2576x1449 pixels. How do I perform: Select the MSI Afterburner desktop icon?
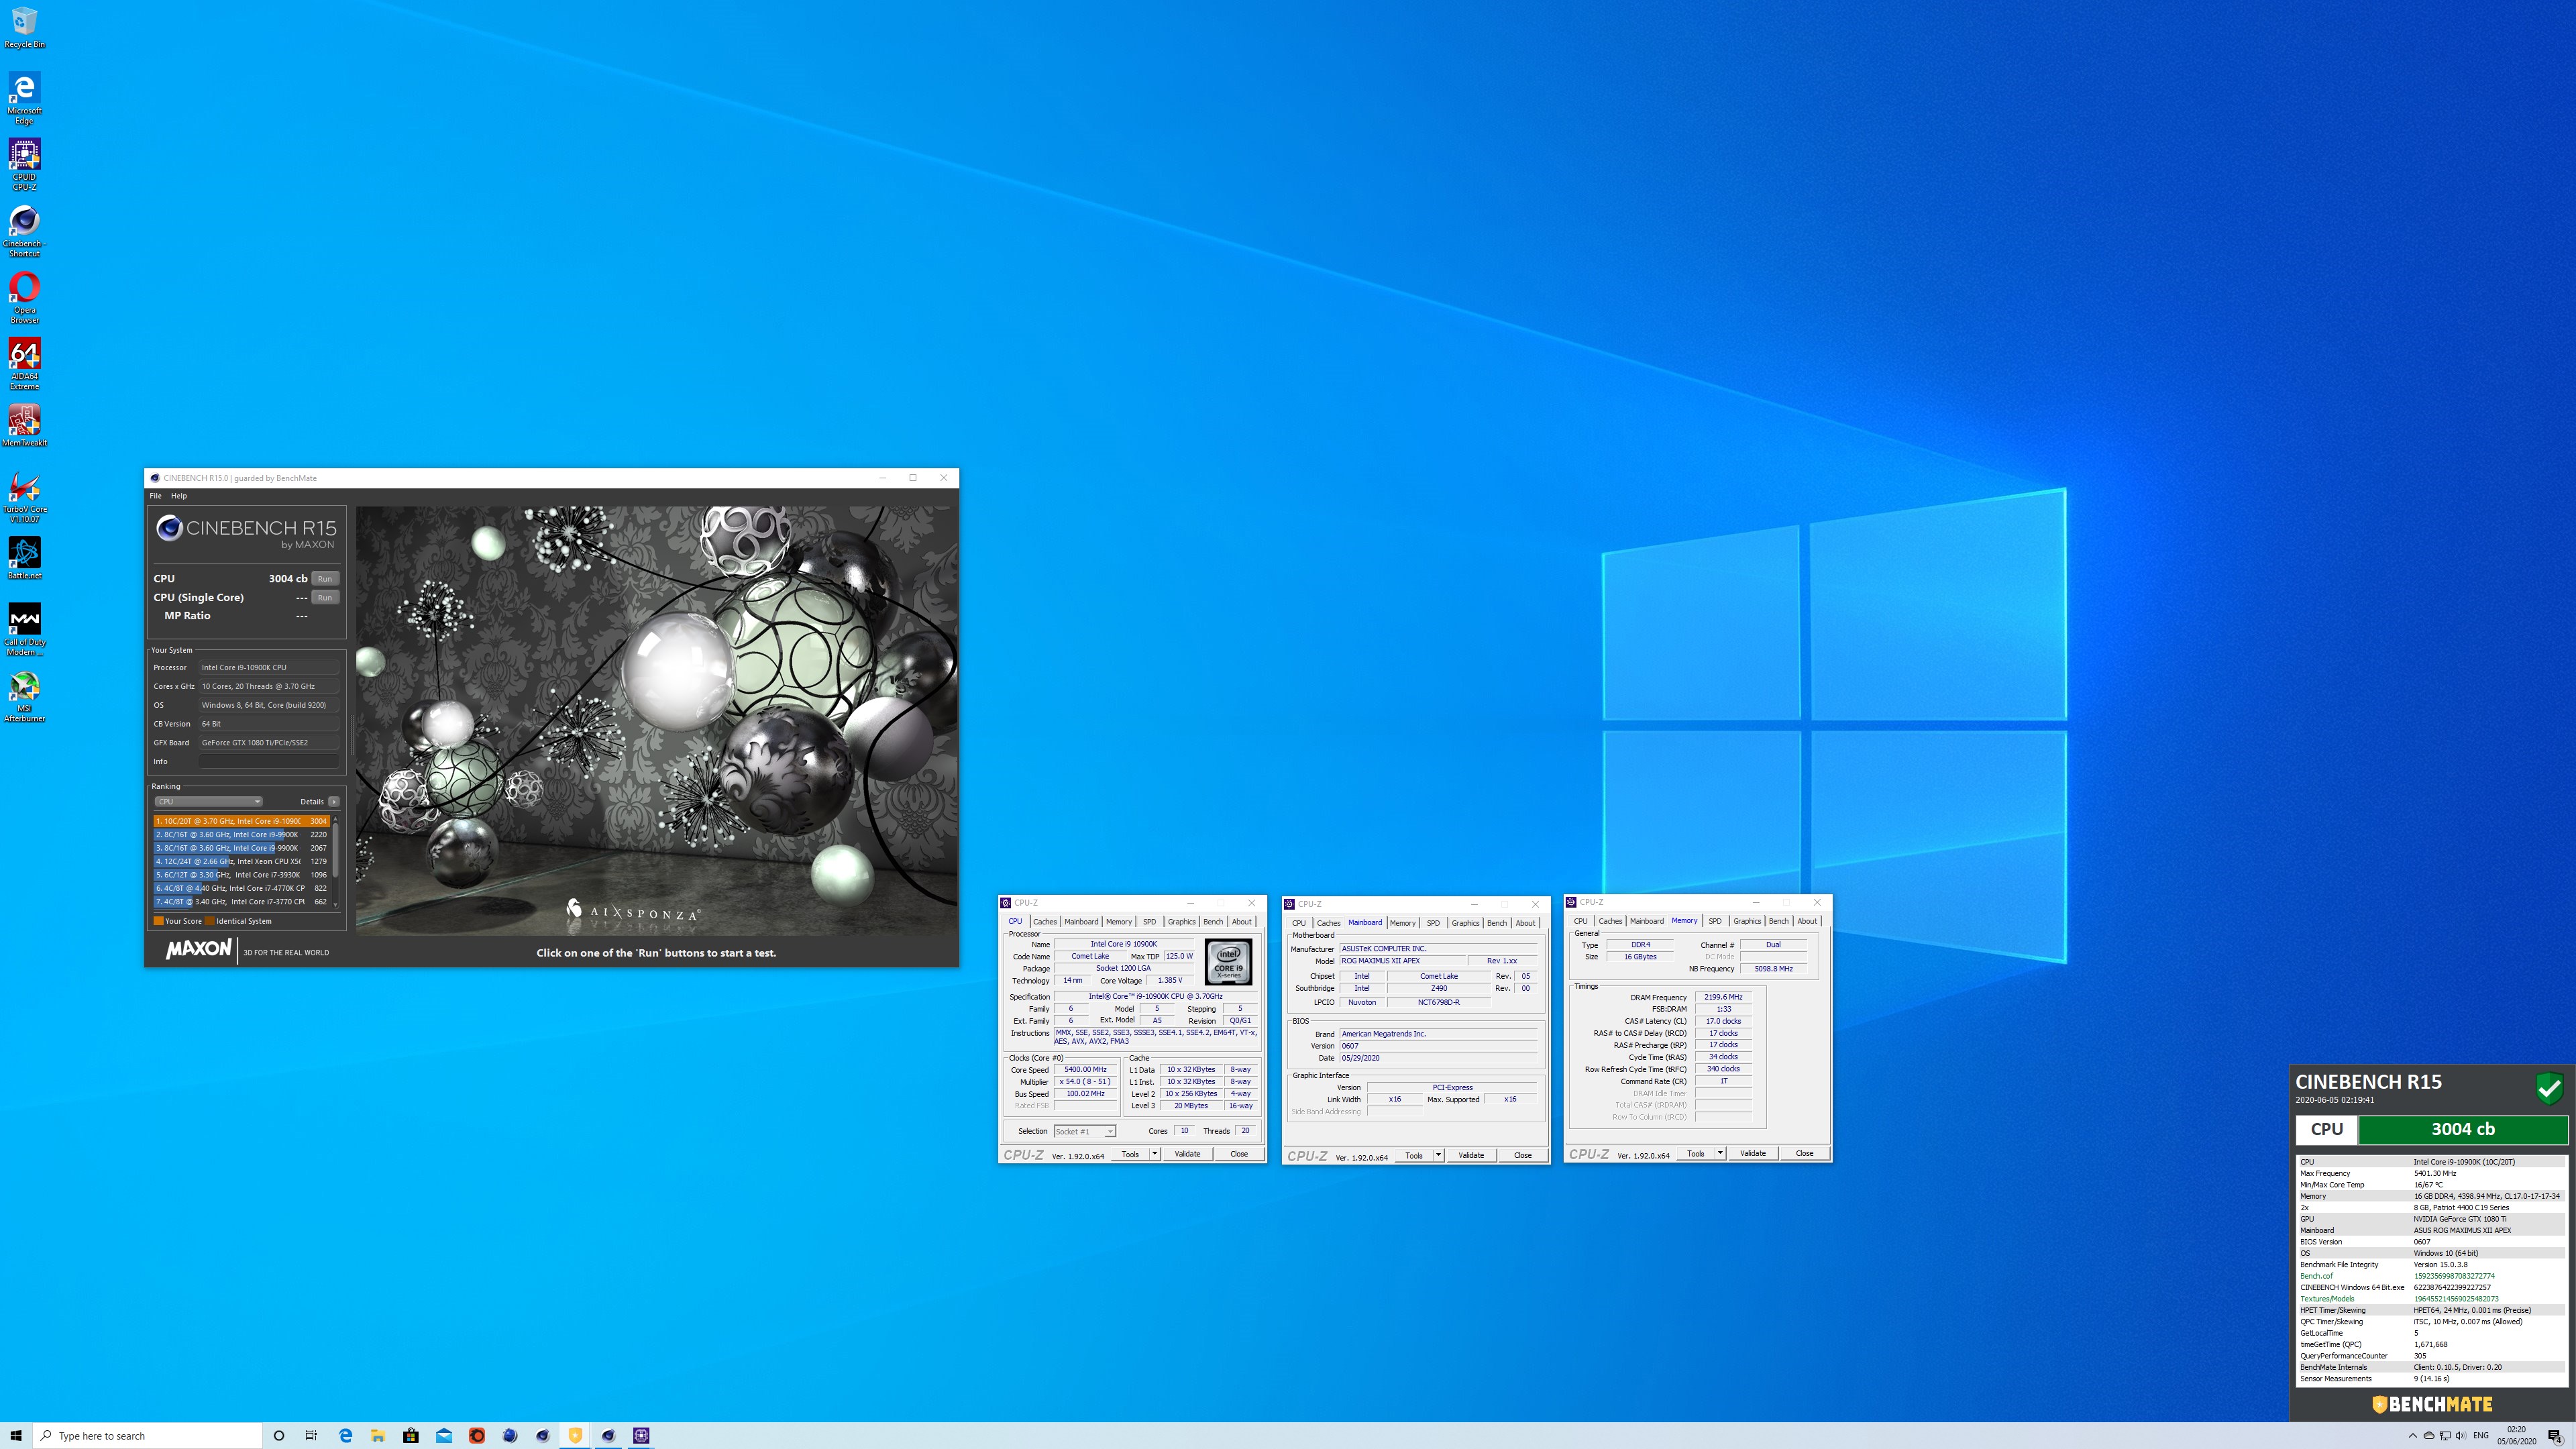(24, 696)
